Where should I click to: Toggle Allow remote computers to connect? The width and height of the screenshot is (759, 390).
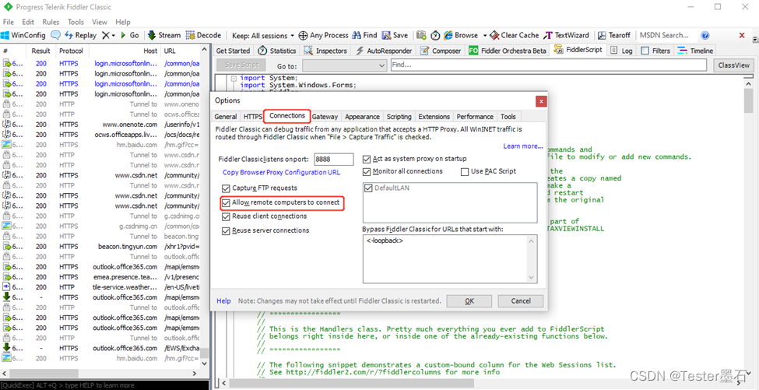(226, 202)
